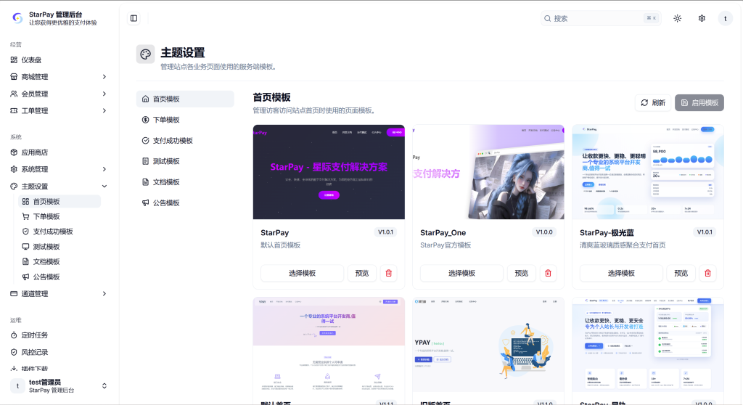Click the V1.0.1 badge on StarPay-极光蓝 card

705,232
